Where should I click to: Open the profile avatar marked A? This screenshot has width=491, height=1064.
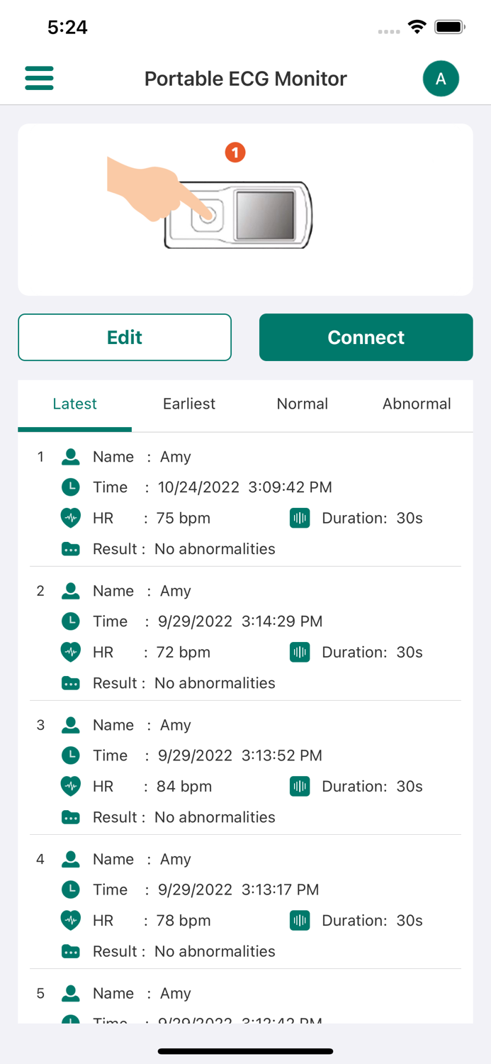441,78
